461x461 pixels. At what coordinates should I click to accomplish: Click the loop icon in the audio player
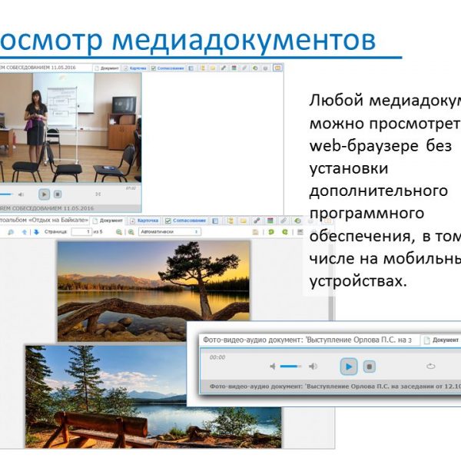coord(430,366)
